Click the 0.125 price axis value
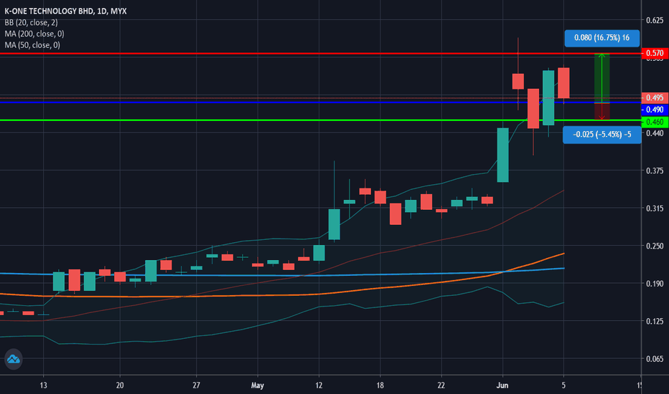 (x=655, y=321)
